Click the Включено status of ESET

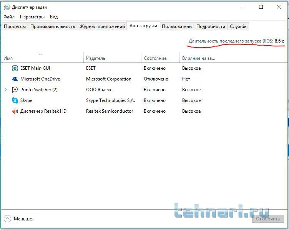[154, 68]
